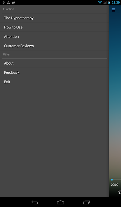Tap the 21:39 status bar clock
The image size is (121, 207).
(116, 3)
